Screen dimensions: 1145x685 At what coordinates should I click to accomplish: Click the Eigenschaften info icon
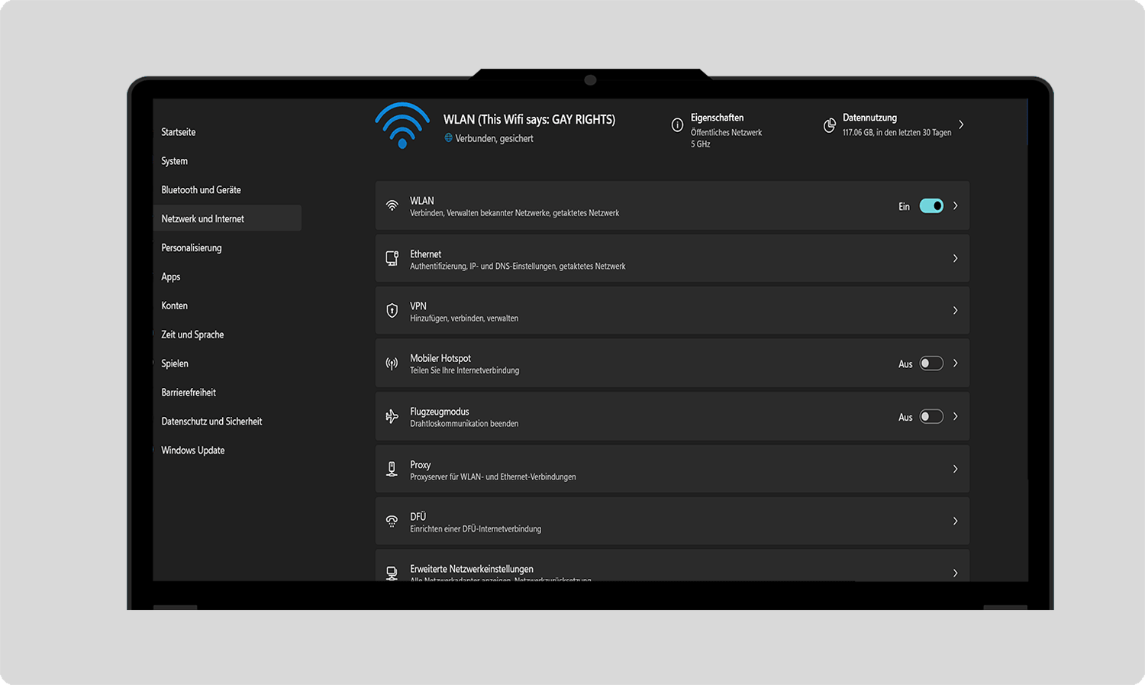(x=677, y=125)
